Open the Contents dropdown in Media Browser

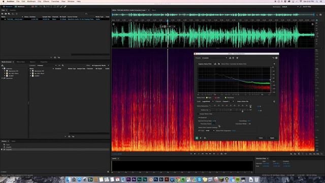(47, 66)
